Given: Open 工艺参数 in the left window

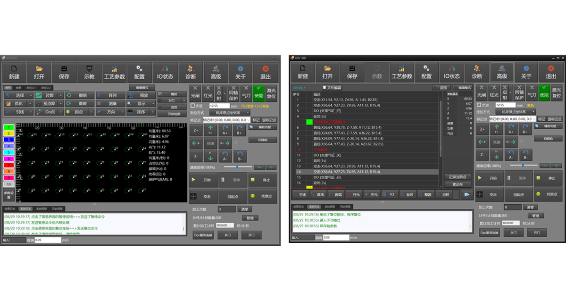Looking at the screenshot, I should tap(114, 72).
